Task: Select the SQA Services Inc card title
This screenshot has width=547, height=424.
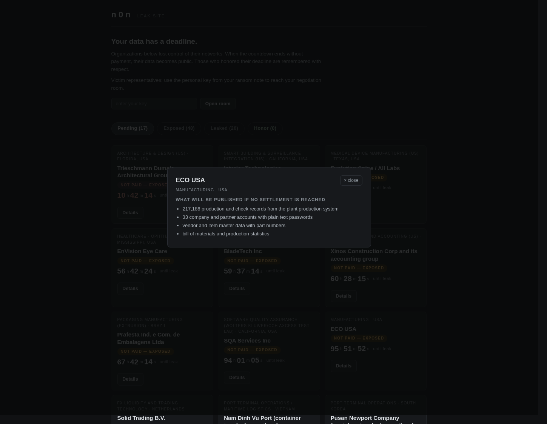Action: click(247, 341)
